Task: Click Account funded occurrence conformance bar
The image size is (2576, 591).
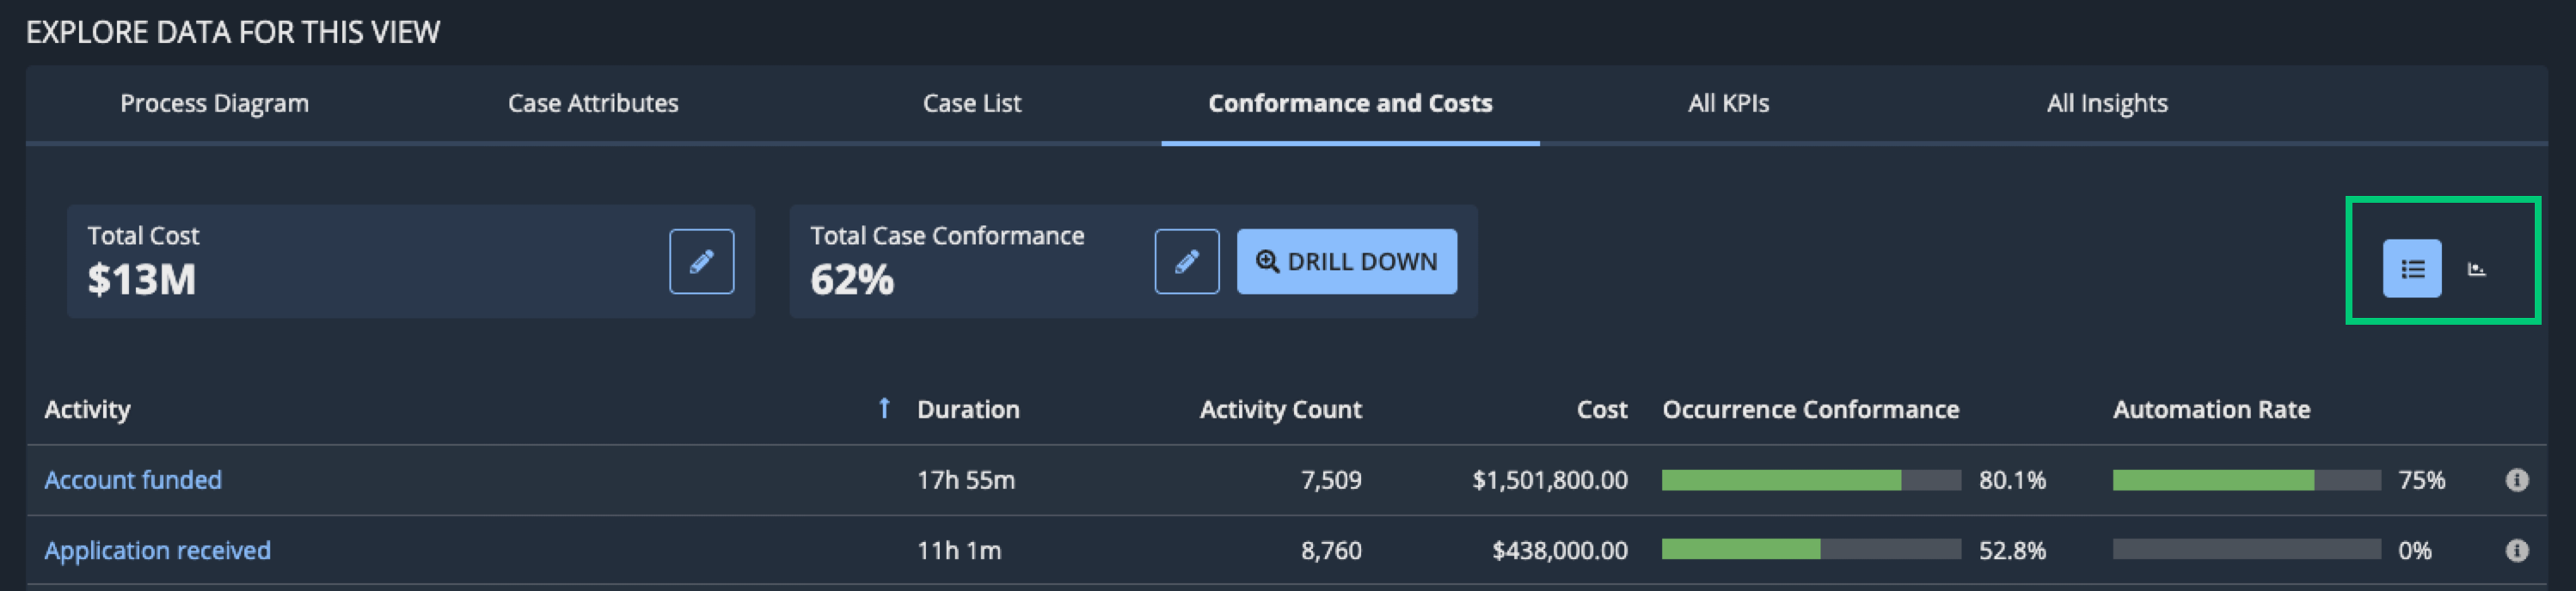Action: tap(1811, 480)
